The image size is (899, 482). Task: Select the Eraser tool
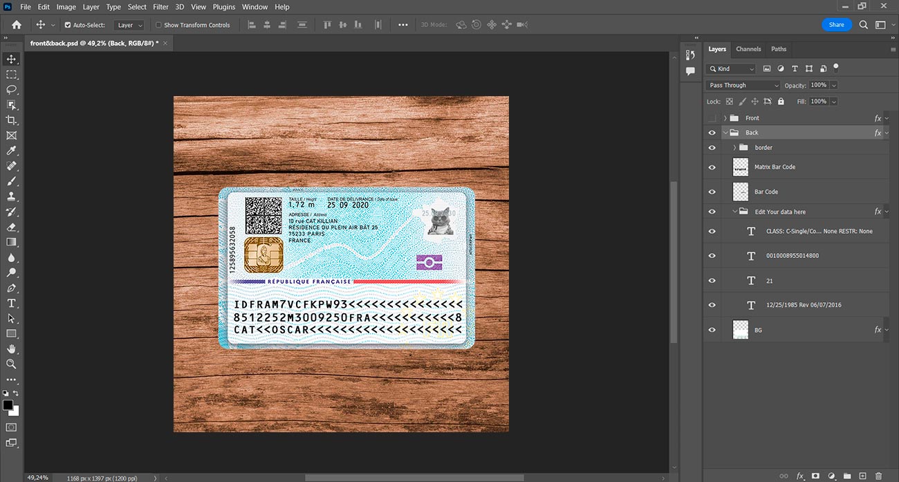pyautogui.click(x=11, y=227)
